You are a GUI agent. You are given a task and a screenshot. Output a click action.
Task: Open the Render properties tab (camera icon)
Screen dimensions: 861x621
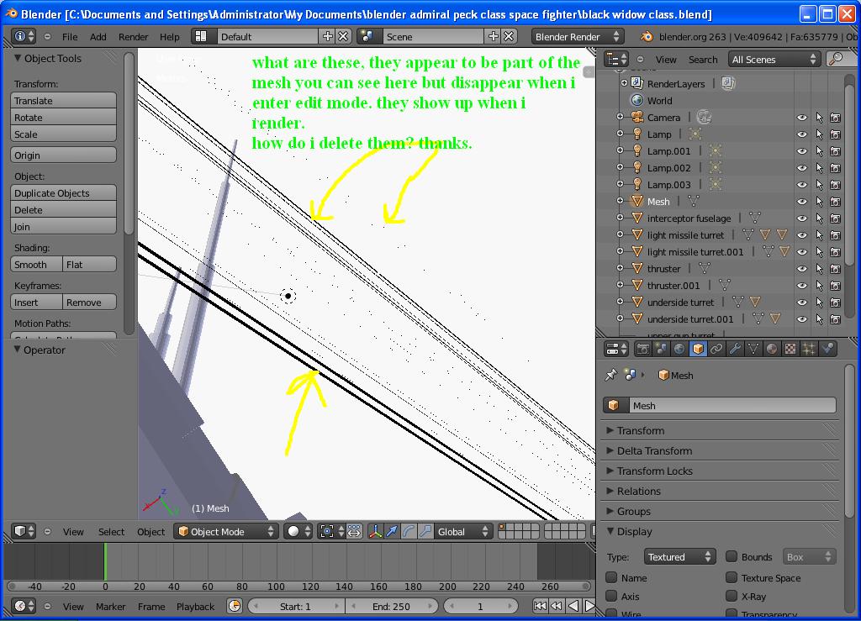[642, 349]
